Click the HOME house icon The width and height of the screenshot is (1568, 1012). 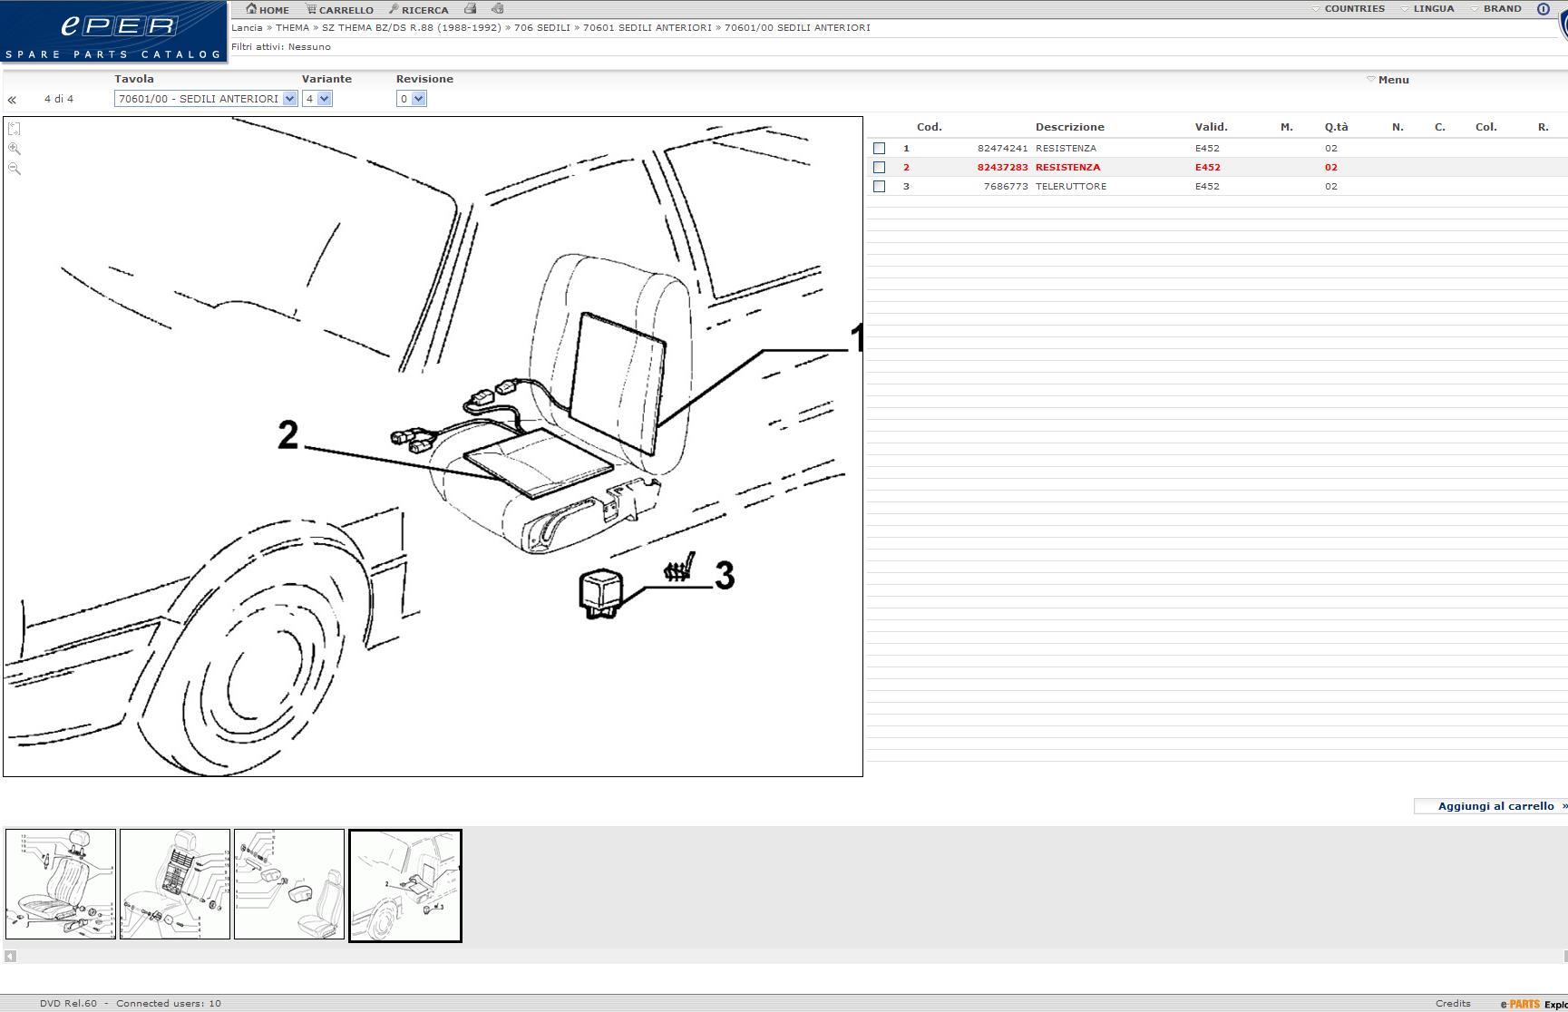point(252,9)
